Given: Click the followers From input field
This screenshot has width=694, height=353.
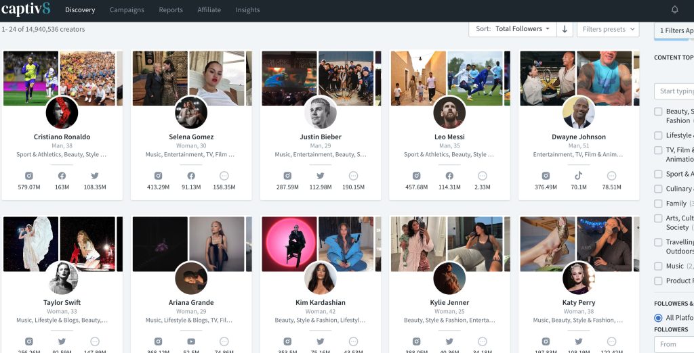Looking at the screenshot, I should [674, 344].
